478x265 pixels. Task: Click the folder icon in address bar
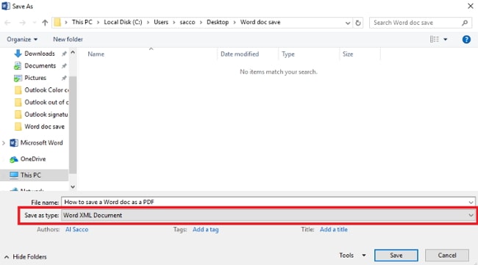point(57,22)
